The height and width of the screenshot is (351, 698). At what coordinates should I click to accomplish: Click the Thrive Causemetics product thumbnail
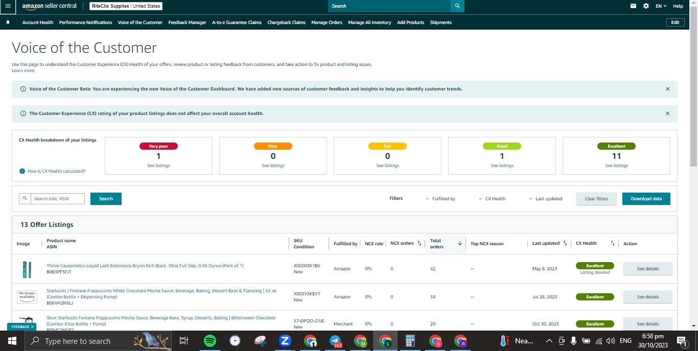[27, 269]
